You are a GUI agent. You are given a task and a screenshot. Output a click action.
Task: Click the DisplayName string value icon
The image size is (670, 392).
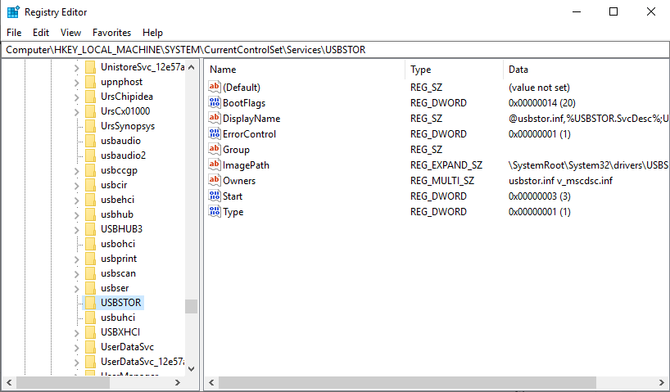coord(215,119)
